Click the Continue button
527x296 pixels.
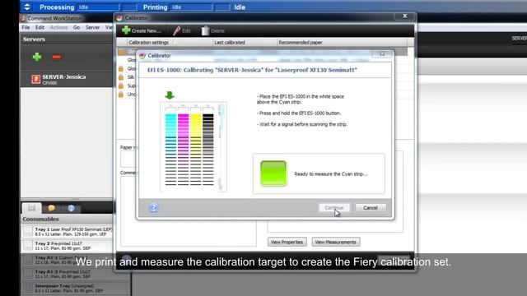[334, 208]
